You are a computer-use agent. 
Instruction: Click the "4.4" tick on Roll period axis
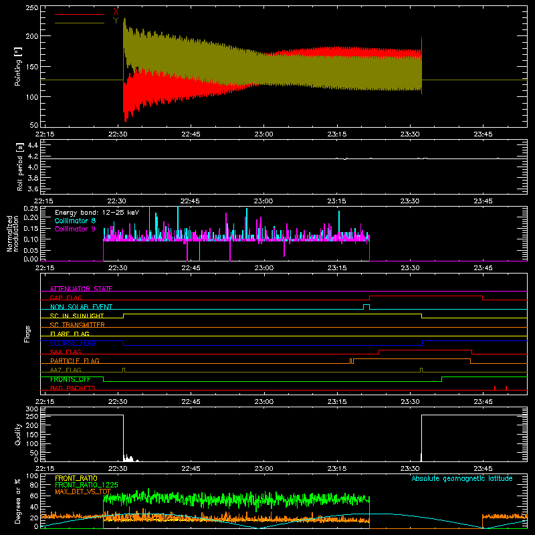point(33,145)
